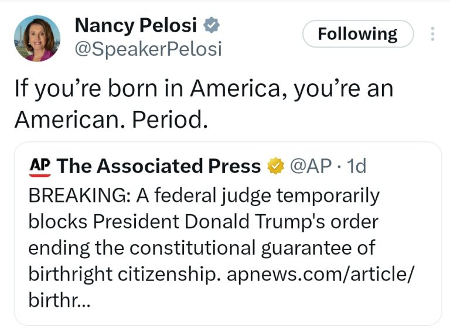Open The Associated Press account name
450x335 pixels.
159,167
